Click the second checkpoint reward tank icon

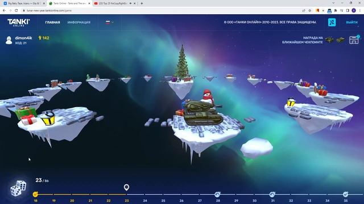click(341, 40)
